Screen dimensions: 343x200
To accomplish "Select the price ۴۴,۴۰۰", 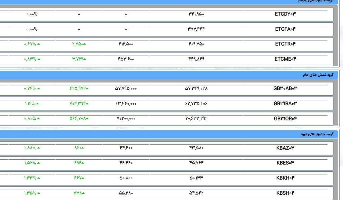I will [126, 148].
